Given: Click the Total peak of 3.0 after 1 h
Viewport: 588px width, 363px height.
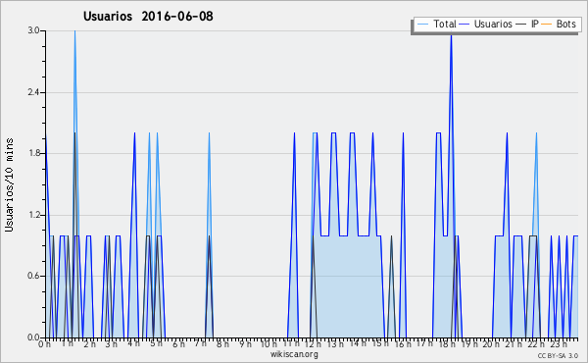Looking at the screenshot, I should [x=75, y=32].
